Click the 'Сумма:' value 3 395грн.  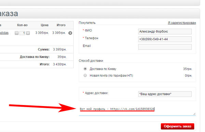[x=60, y=49]
